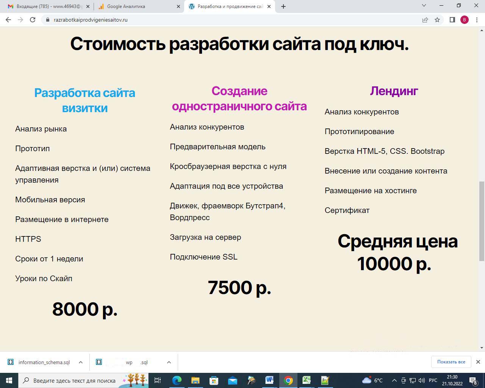Open a new browser tab
The image size is (485, 388).
283,6
